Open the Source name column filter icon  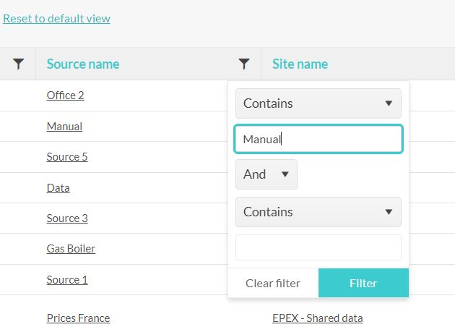[x=244, y=64]
